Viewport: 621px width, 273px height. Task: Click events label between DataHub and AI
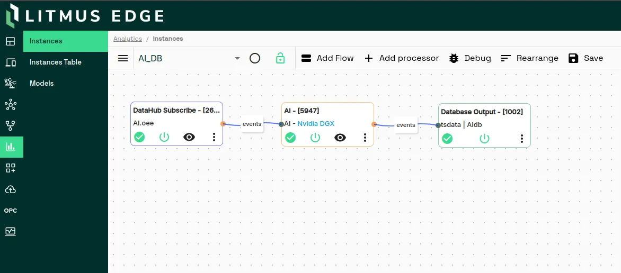pyautogui.click(x=252, y=124)
